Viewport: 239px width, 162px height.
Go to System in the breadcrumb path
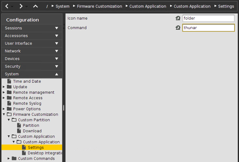(62, 6)
